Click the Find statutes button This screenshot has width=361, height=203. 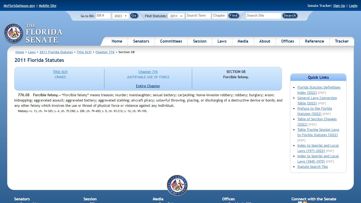coord(234,16)
